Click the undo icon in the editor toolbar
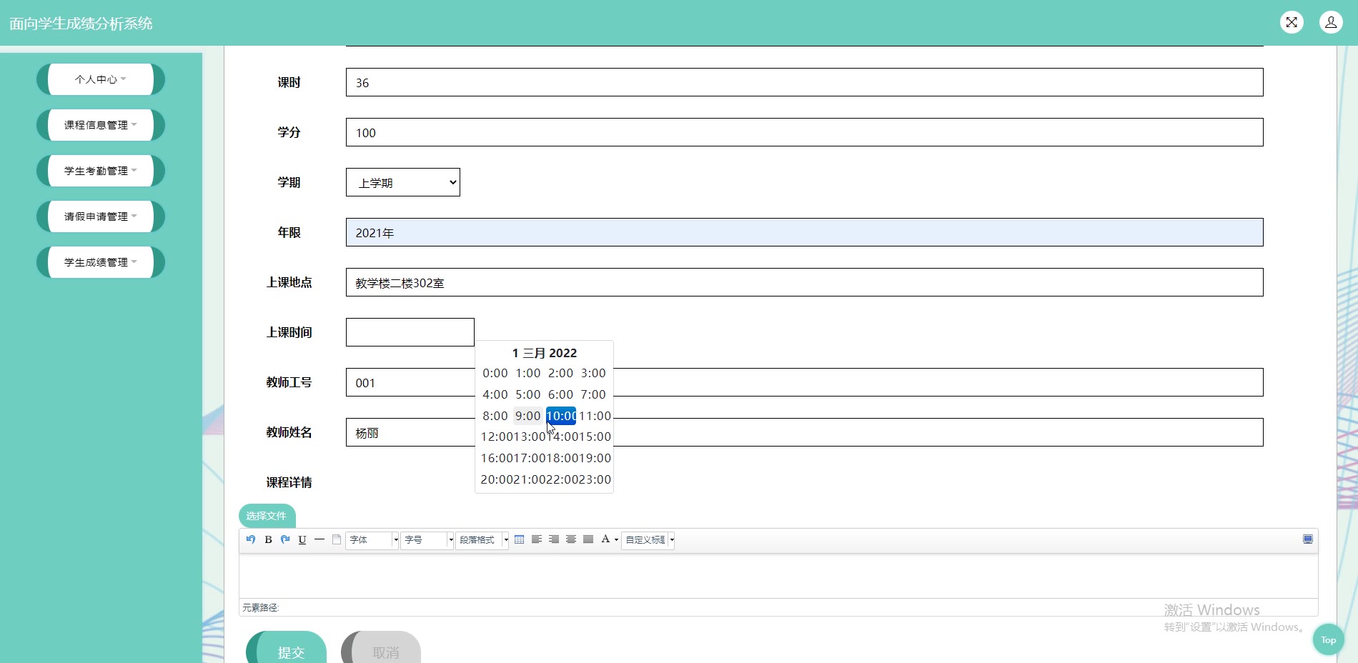Screen dimensions: 1358x663 tap(251, 539)
